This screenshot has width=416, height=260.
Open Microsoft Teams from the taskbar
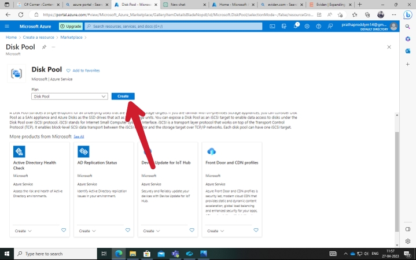pyautogui.click(x=175, y=254)
